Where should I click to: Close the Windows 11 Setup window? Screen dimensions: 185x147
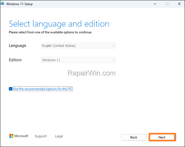point(179,4)
